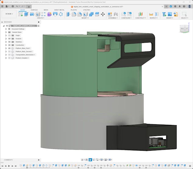Select the Create Sketch tool

click(x=21, y=14)
